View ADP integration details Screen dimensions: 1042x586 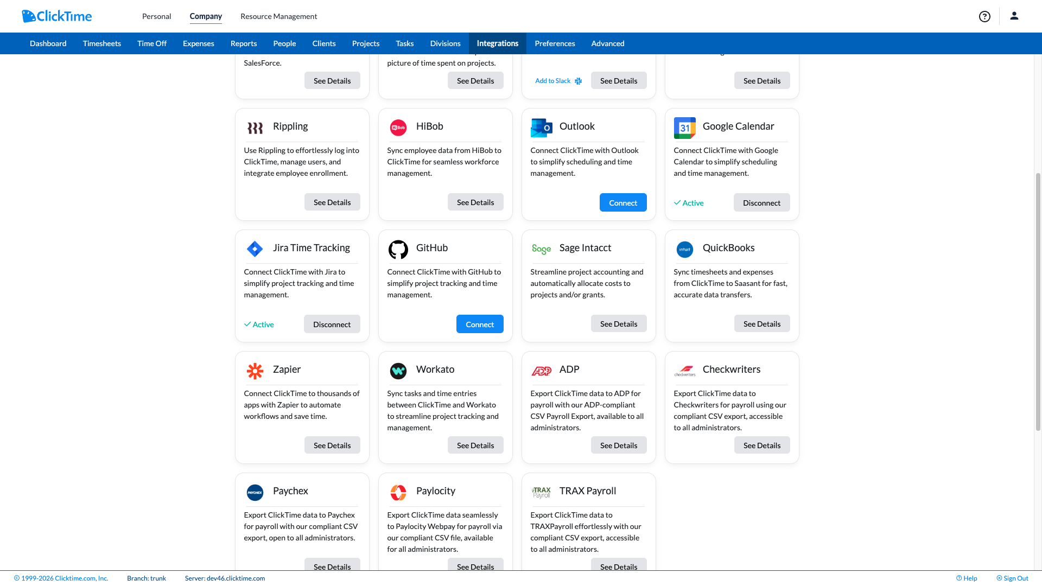coord(619,445)
